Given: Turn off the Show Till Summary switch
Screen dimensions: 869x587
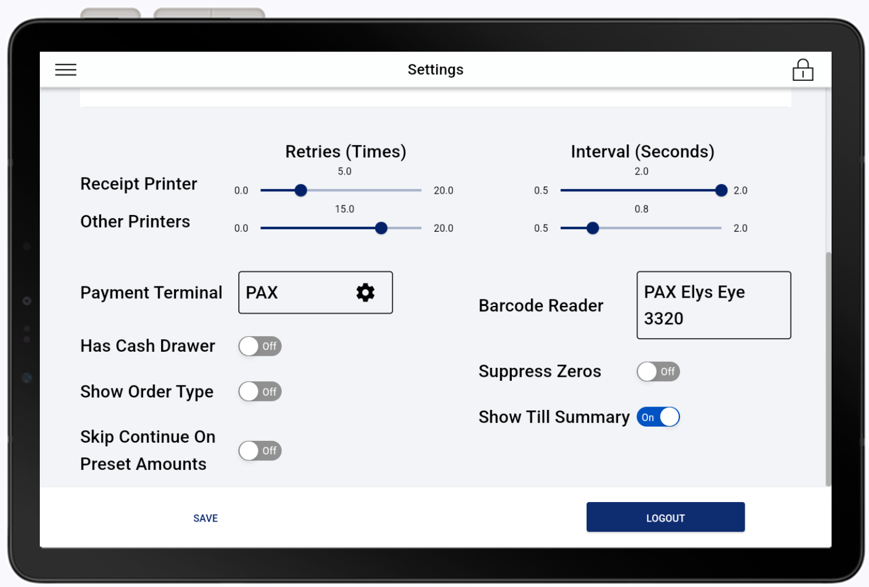Looking at the screenshot, I should tap(658, 417).
